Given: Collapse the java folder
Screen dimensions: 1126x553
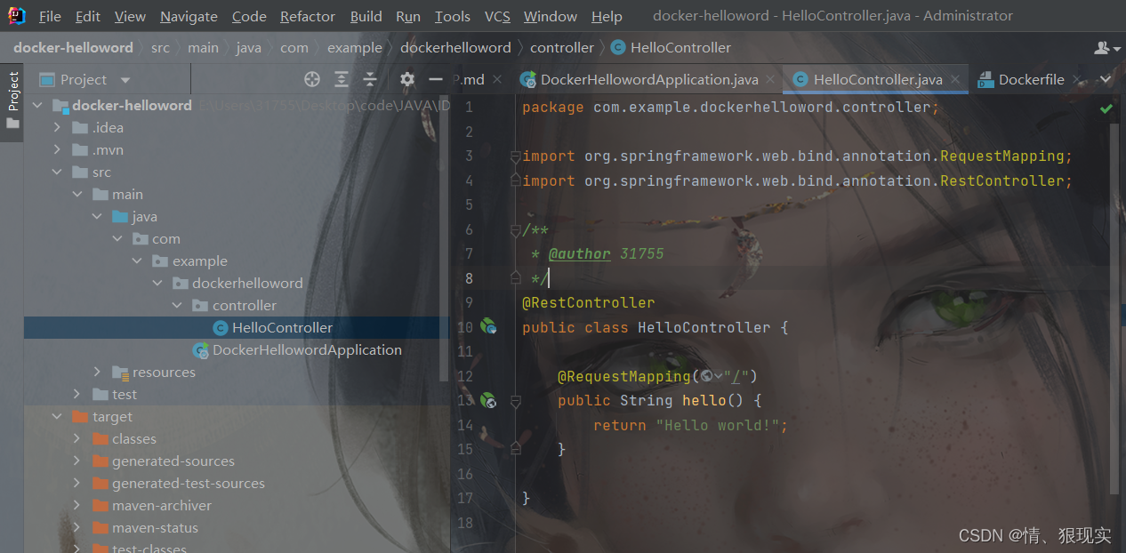Looking at the screenshot, I should [x=97, y=217].
